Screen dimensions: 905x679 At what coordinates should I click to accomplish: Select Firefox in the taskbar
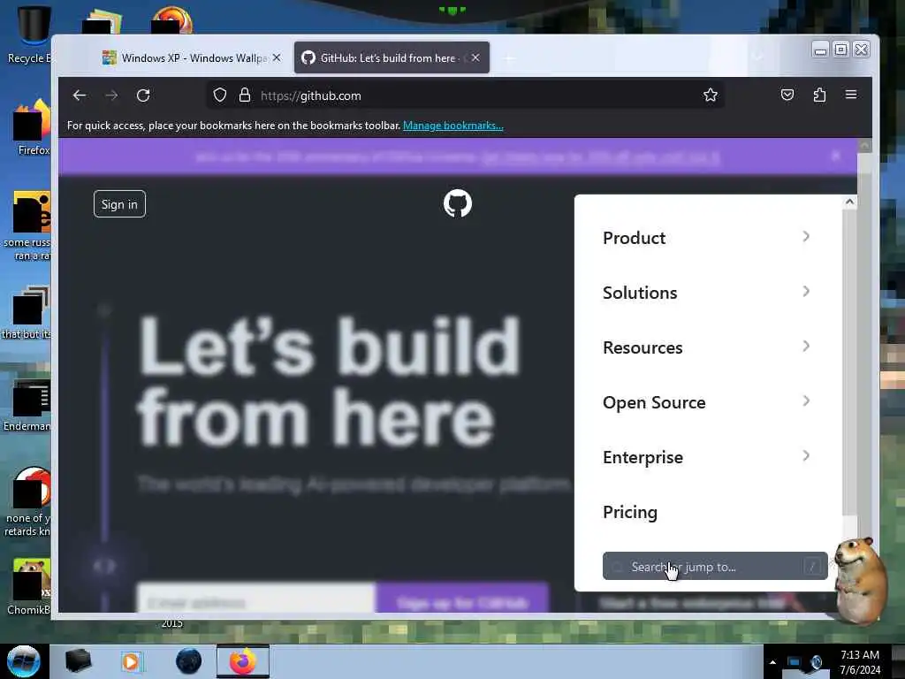pos(243,661)
